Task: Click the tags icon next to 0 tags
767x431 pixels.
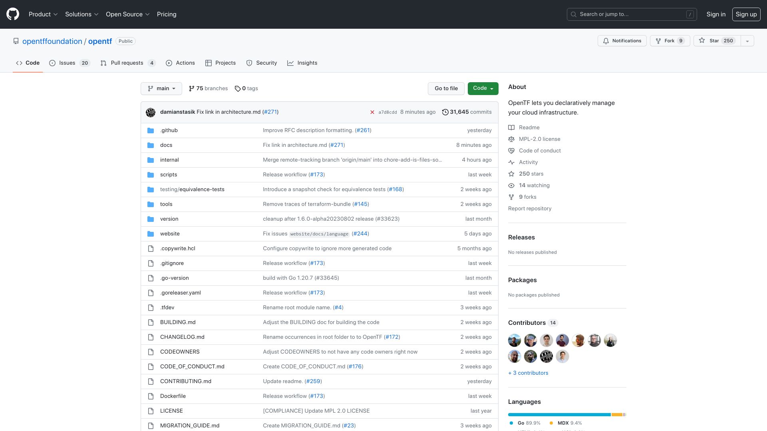Action: click(x=238, y=89)
